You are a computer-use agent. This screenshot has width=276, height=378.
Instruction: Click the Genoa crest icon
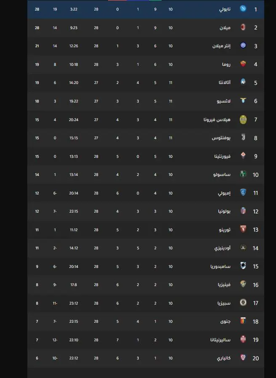[243, 321]
